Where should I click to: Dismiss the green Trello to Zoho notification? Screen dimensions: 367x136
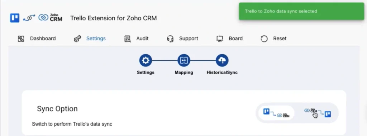(x=301, y=11)
